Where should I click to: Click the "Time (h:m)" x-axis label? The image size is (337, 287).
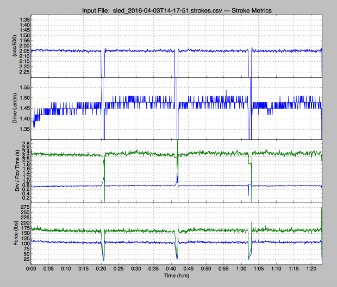tap(177, 277)
